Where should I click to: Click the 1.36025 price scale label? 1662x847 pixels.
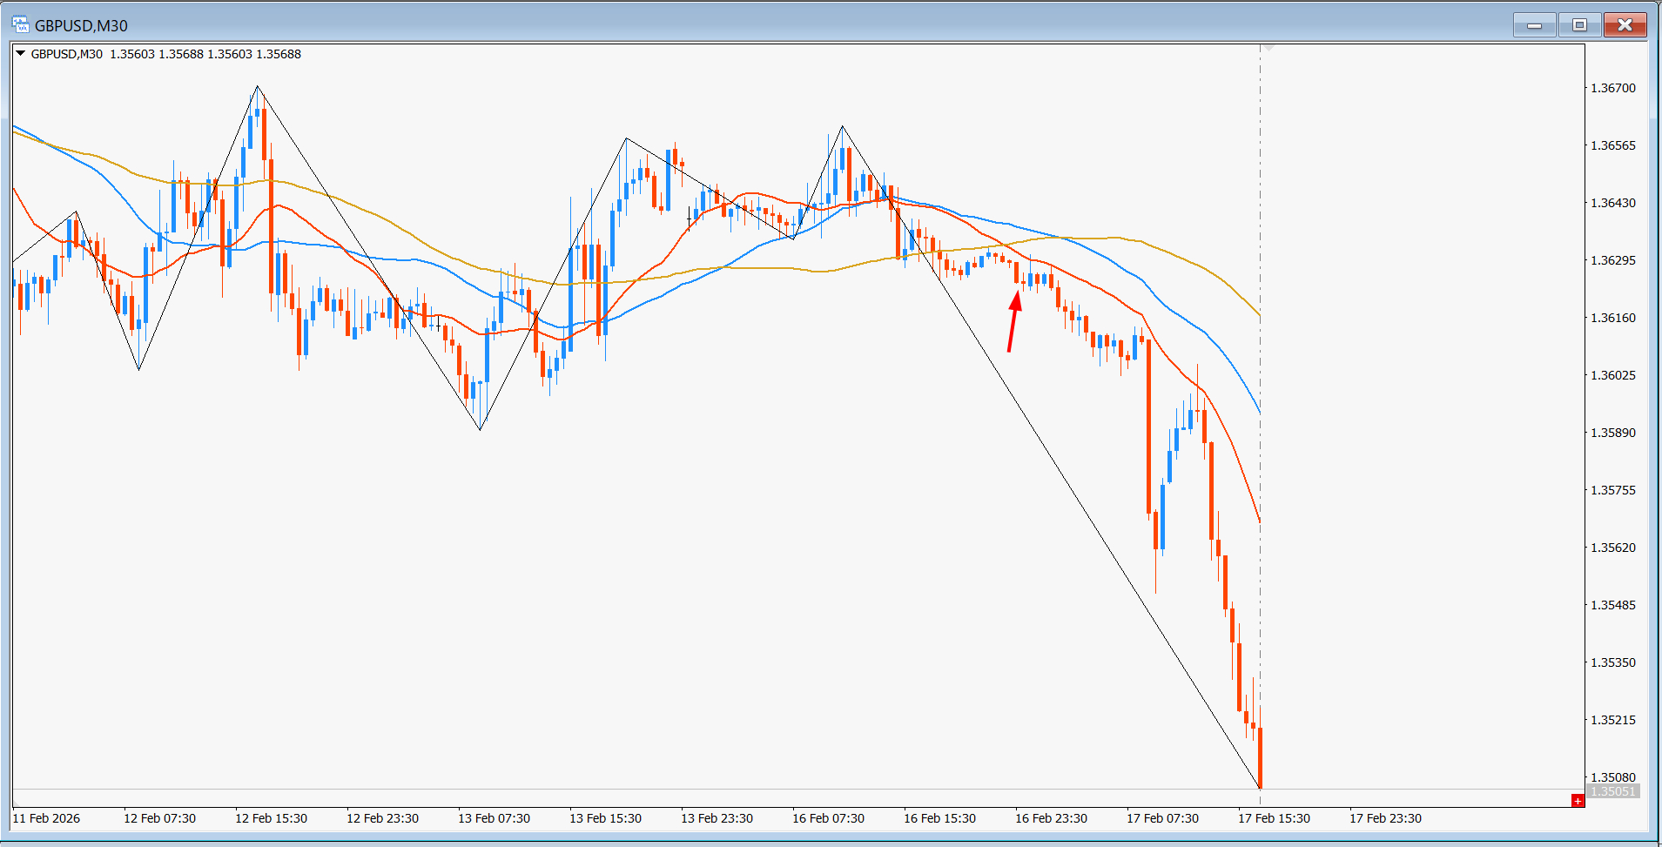click(x=1612, y=375)
